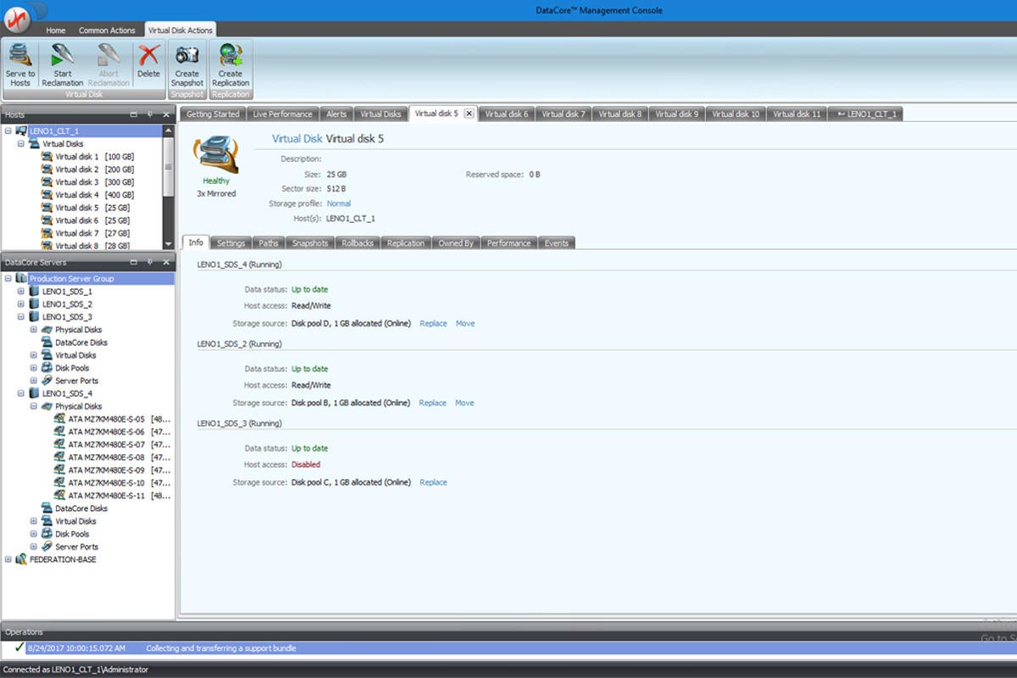Expand the LENO1_SDS_2 server node
This screenshot has width=1017, height=678.
(x=21, y=304)
